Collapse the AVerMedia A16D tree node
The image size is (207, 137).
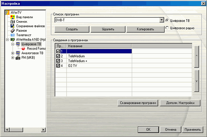tap(7, 40)
